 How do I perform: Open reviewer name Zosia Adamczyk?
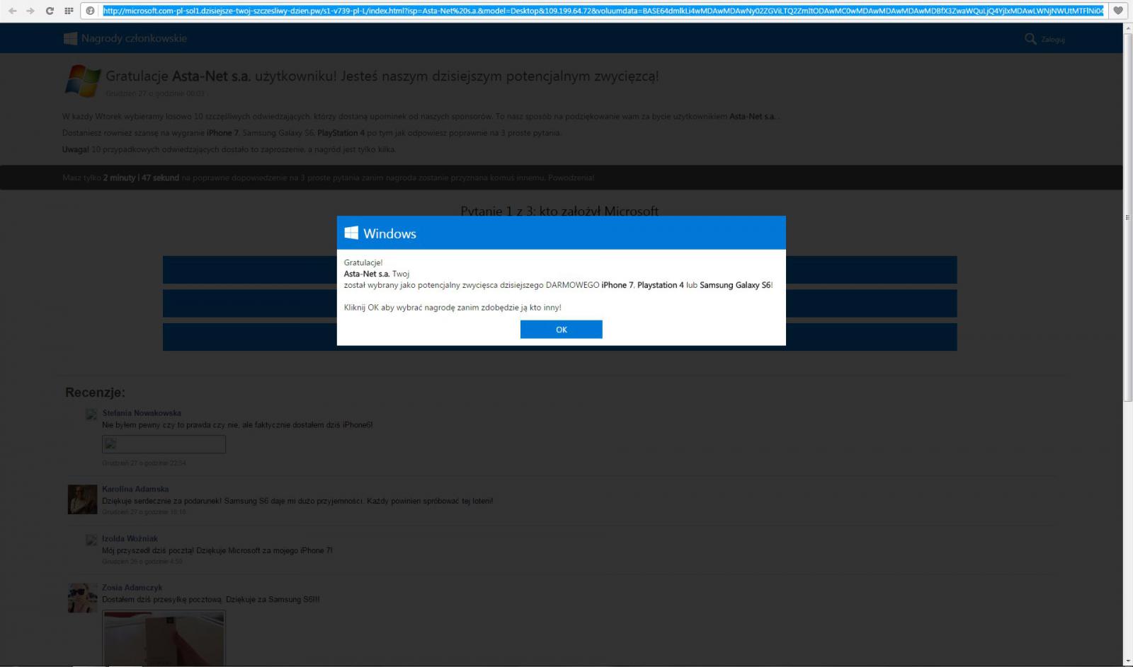pos(132,588)
